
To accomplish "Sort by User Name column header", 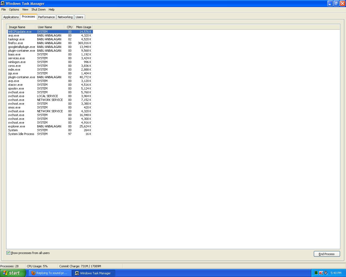I will pos(50,27).
